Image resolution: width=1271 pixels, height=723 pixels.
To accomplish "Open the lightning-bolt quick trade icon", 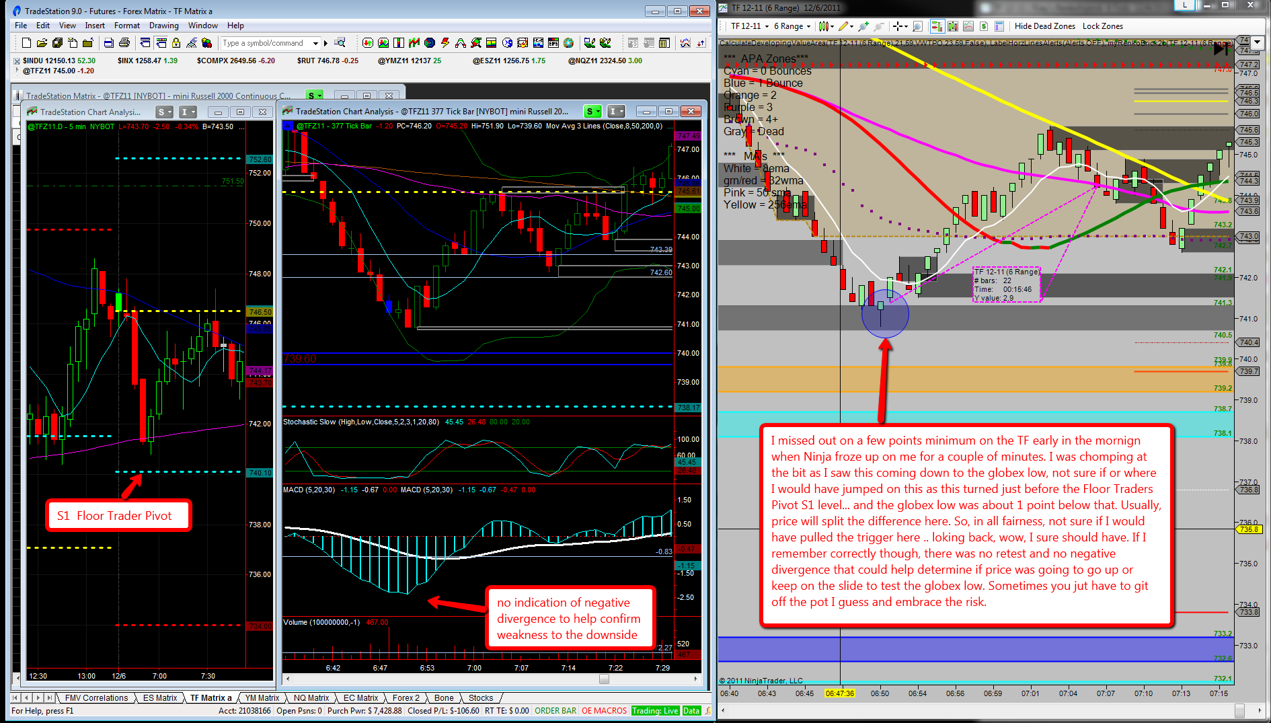I will tap(445, 43).
